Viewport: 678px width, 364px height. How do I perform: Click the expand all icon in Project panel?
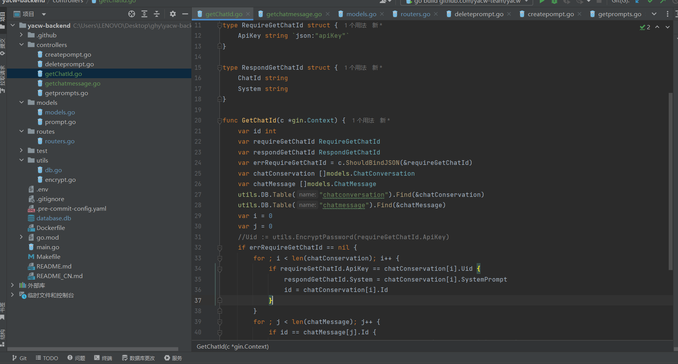click(144, 14)
